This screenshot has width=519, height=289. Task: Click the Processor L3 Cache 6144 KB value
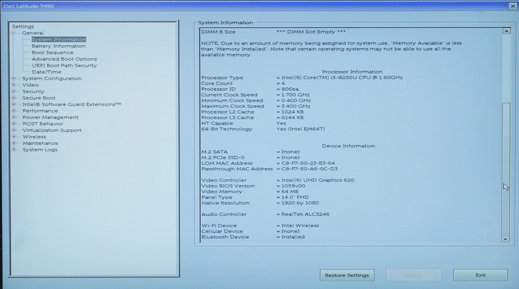coord(292,118)
